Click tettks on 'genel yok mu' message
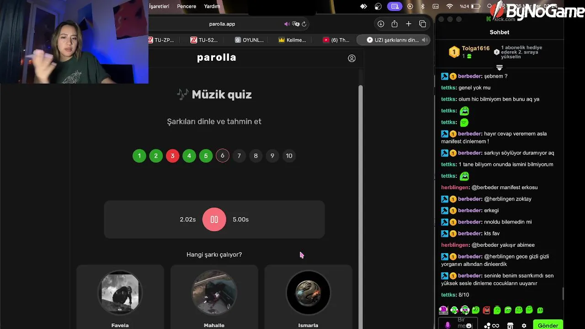This screenshot has width=585, height=329. (448, 88)
